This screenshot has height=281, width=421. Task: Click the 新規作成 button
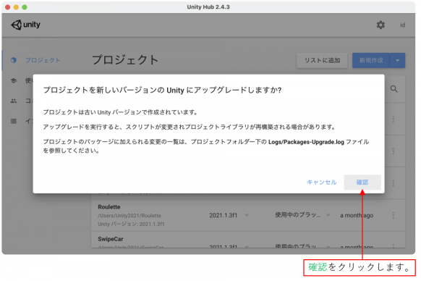click(x=371, y=60)
